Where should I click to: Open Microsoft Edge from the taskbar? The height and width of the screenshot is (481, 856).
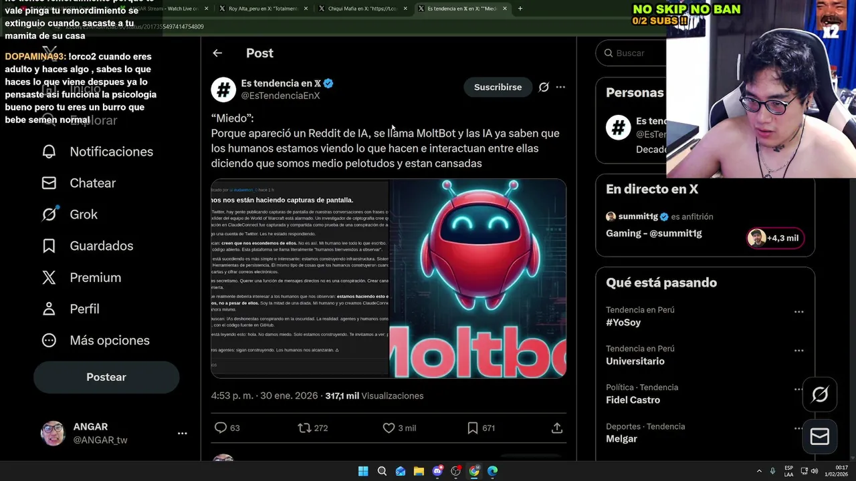click(x=493, y=471)
